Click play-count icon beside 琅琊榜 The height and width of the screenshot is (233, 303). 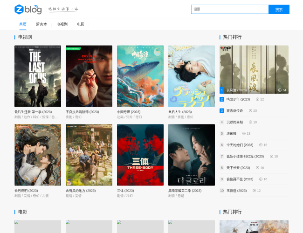(244, 133)
